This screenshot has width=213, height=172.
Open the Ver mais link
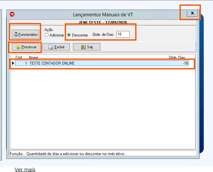tap(25, 169)
